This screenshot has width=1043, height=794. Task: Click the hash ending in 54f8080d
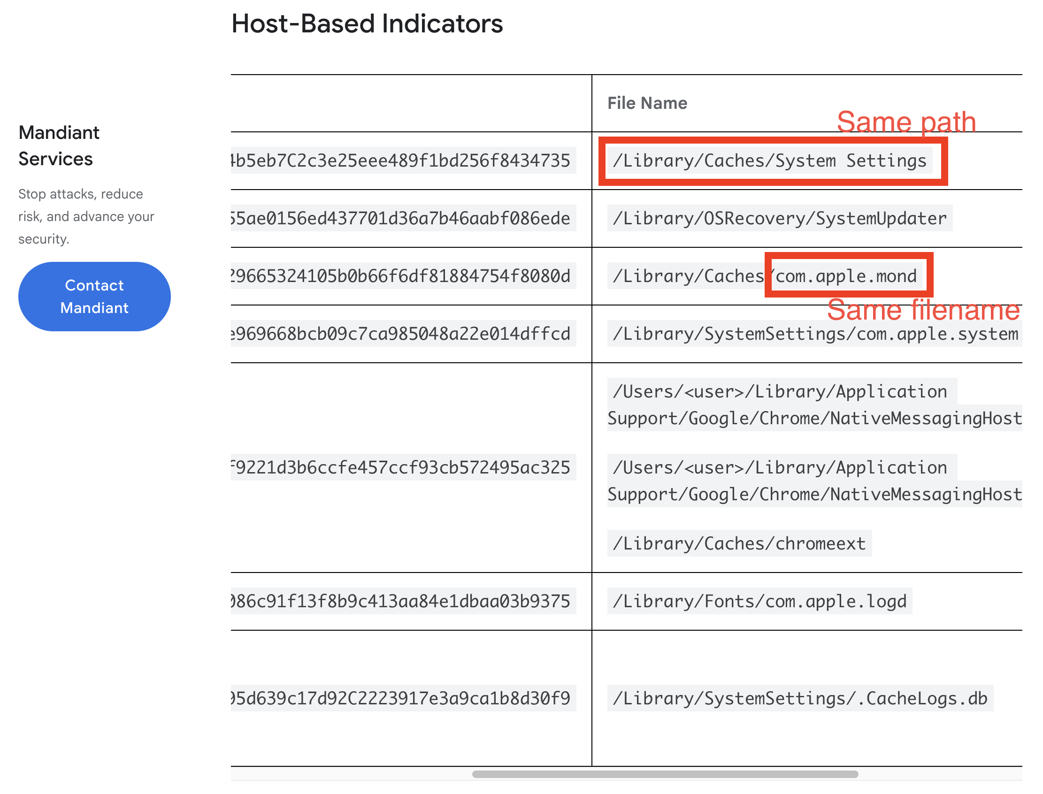click(402, 276)
